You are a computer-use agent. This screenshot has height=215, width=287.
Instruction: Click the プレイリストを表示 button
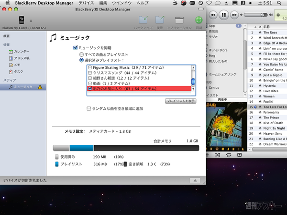click(x=180, y=101)
